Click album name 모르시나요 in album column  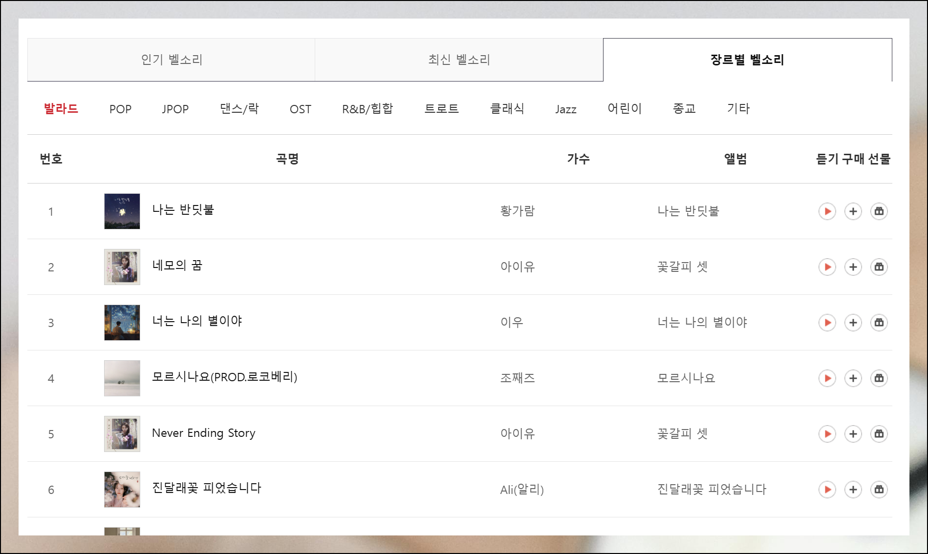(686, 378)
